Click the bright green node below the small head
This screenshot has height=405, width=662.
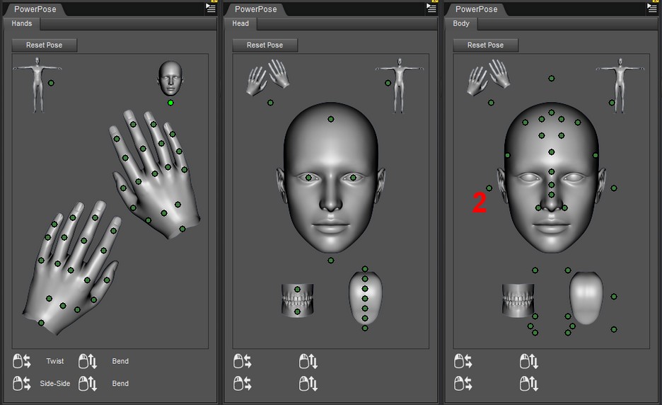170,103
